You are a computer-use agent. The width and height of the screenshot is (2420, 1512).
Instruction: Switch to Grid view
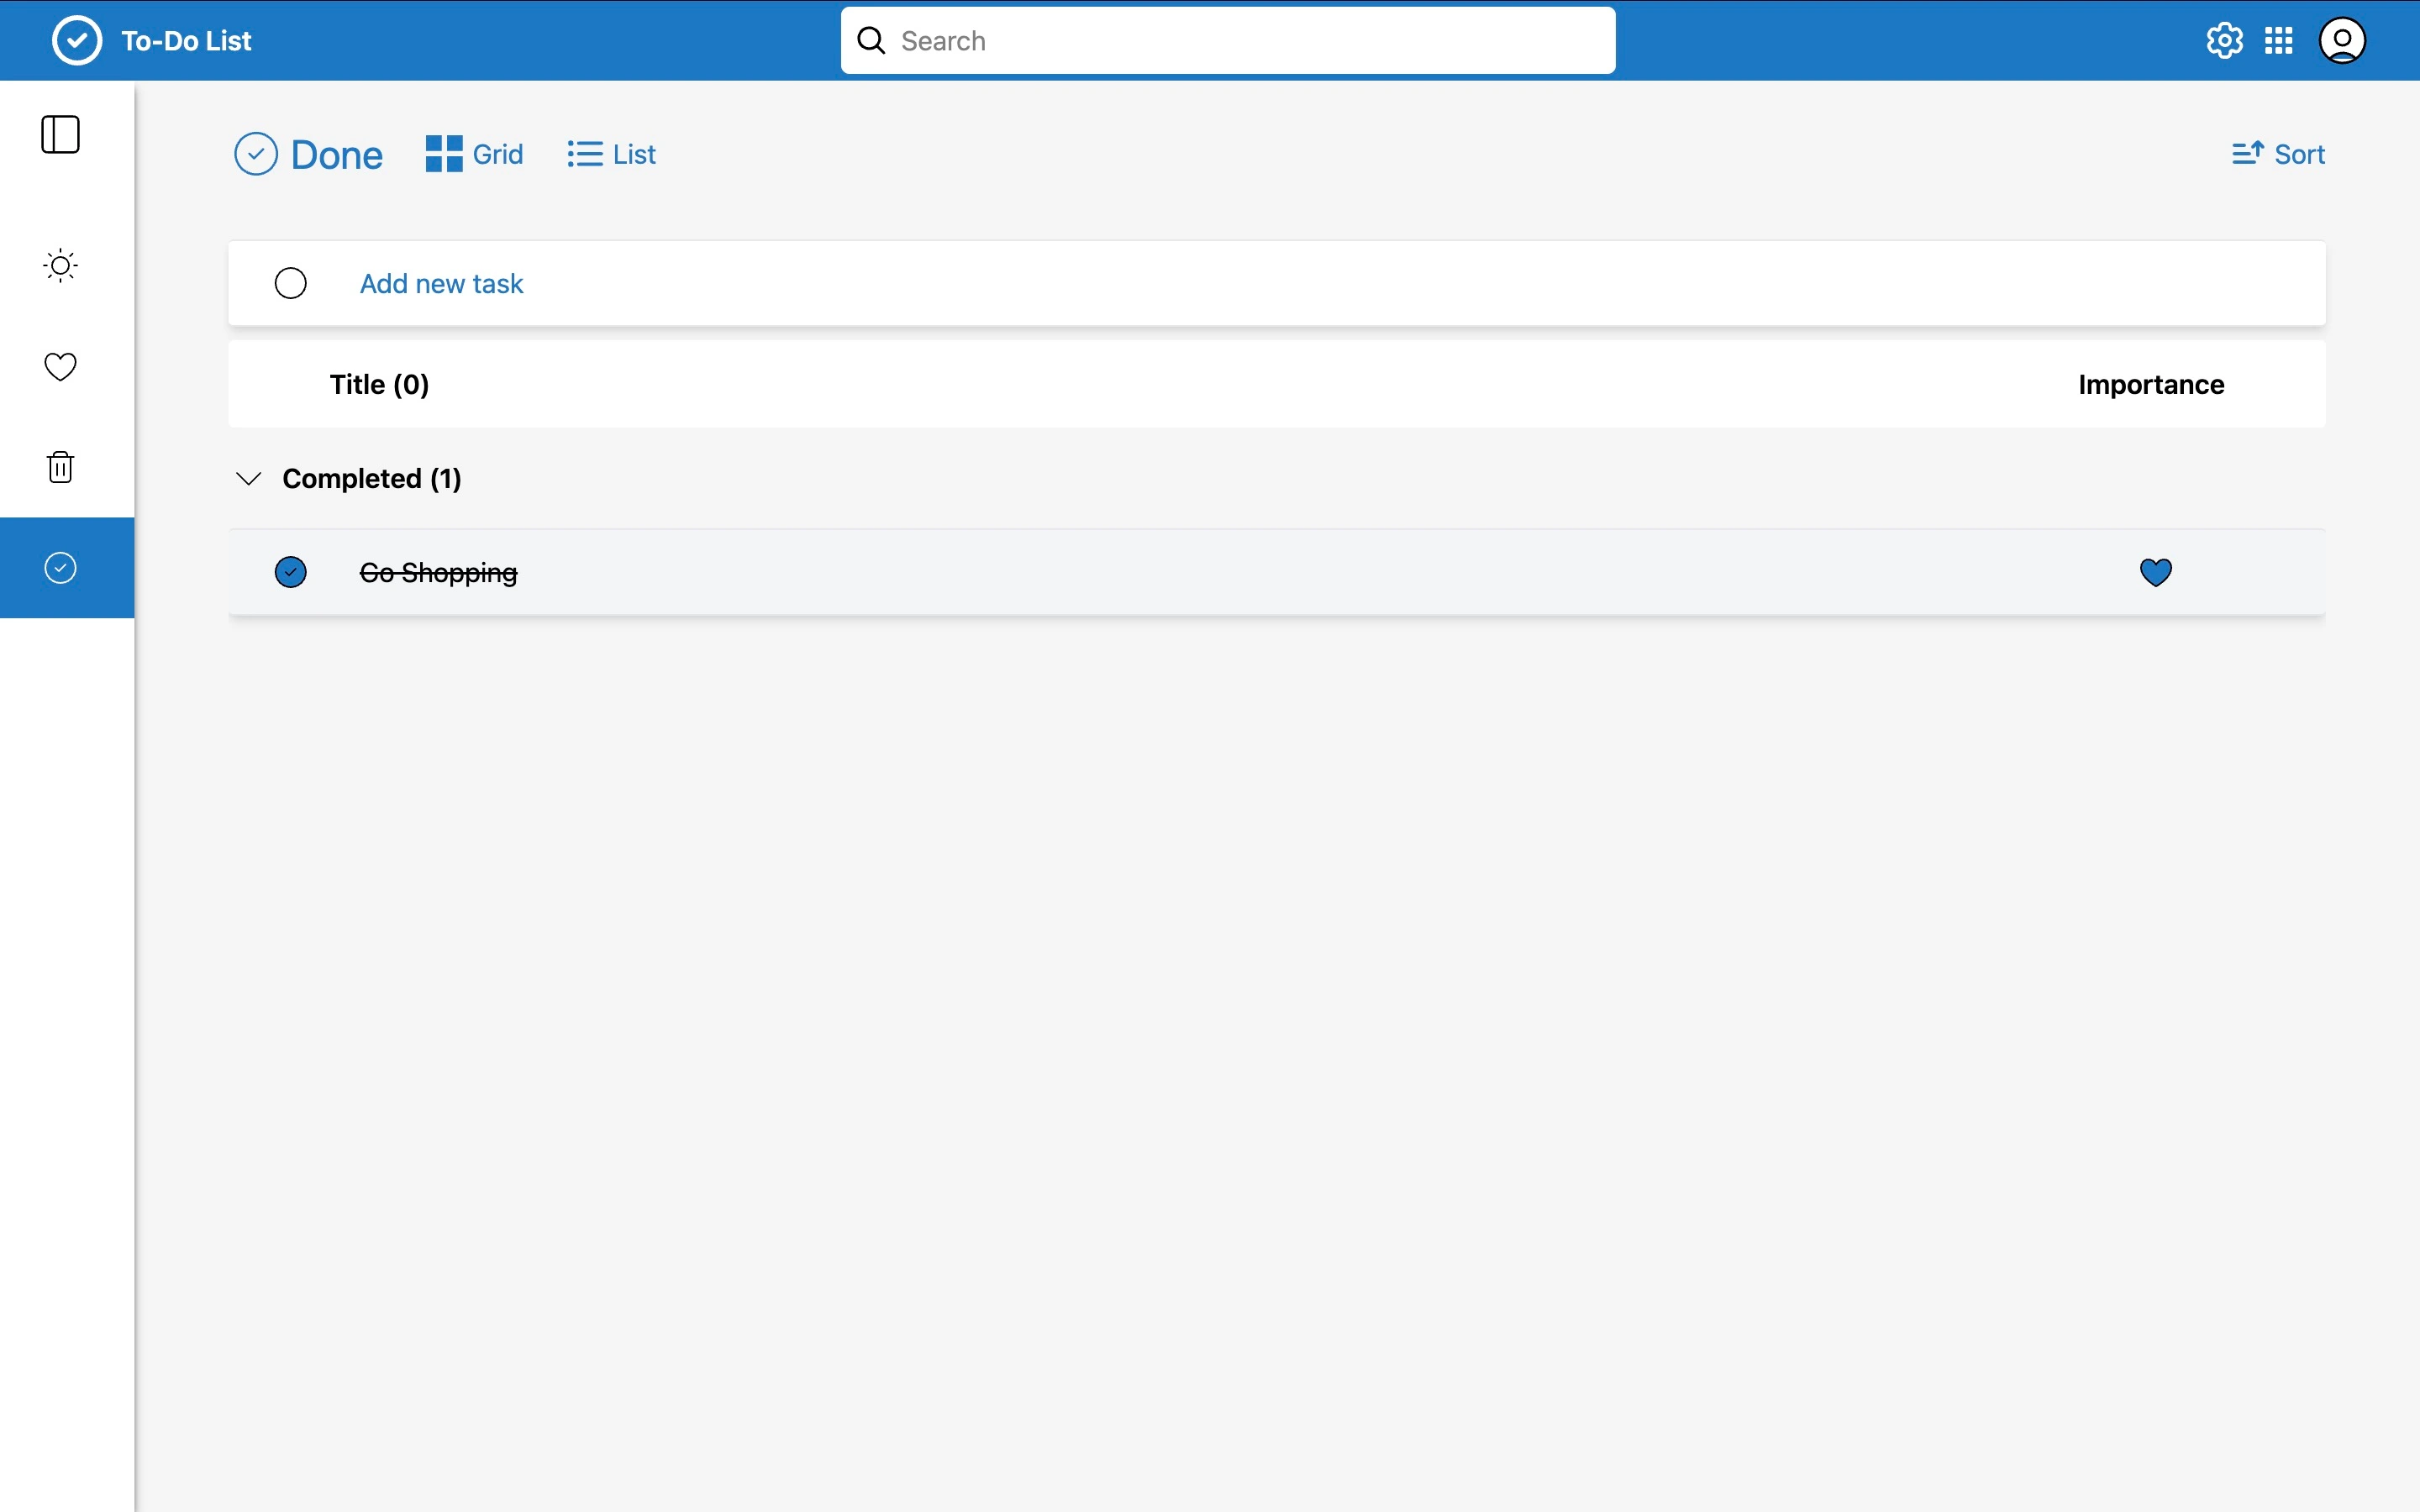[474, 154]
